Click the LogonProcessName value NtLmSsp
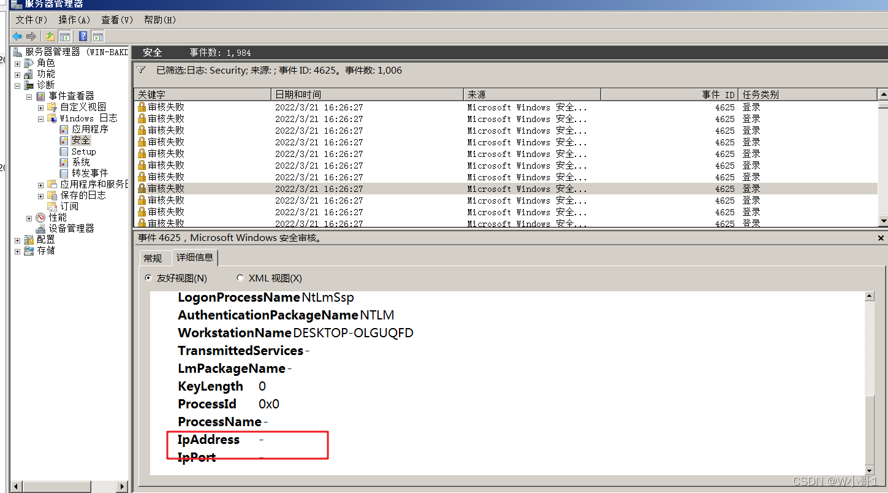 pyautogui.click(x=328, y=297)
